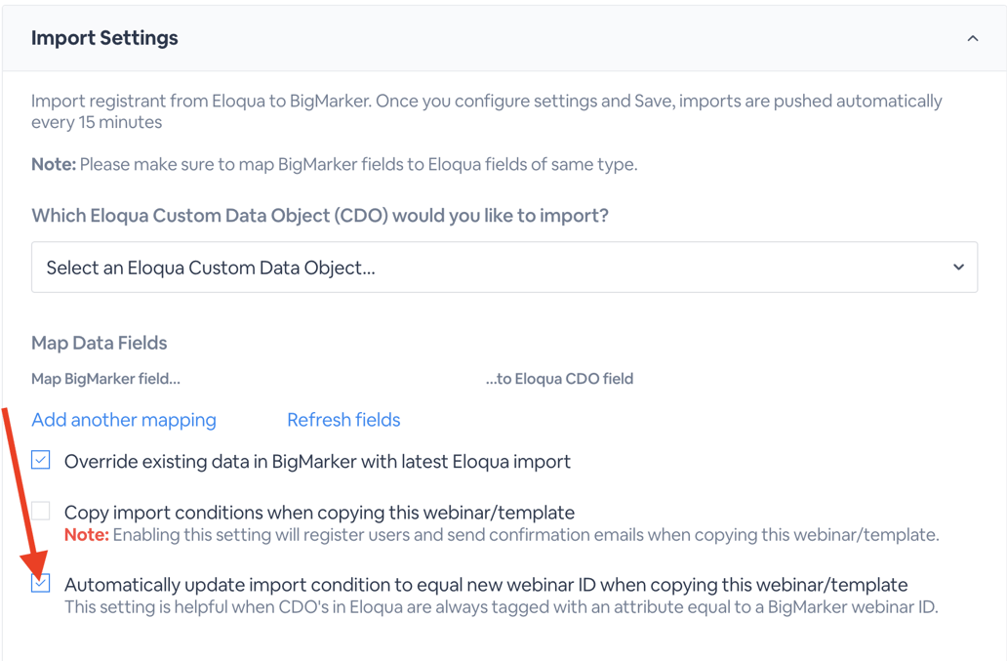1007x661 pixels.
Task: Click Add another mapping
Action: 123,420
